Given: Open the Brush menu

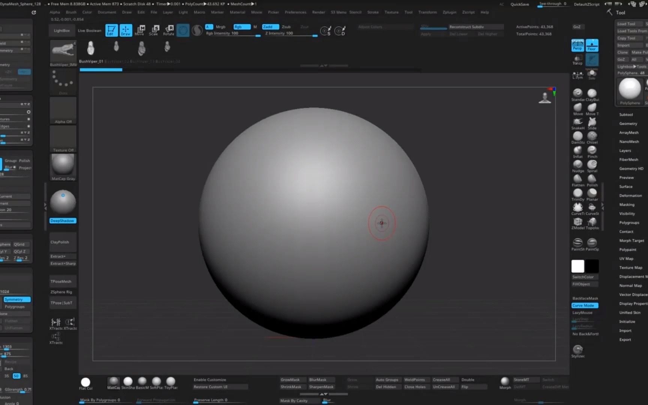Looking at the screenshot, I should (x=71, y=12).
